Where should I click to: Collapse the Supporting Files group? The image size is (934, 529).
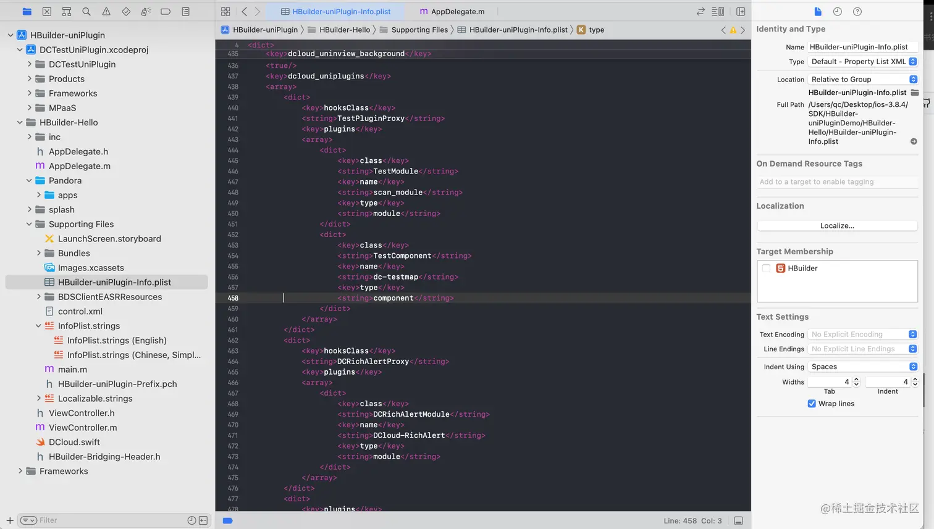click(29, 224)
